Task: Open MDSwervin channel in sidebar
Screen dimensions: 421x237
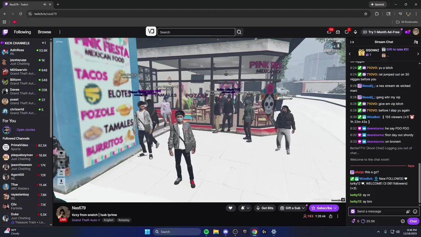Action: click(25, 72)
